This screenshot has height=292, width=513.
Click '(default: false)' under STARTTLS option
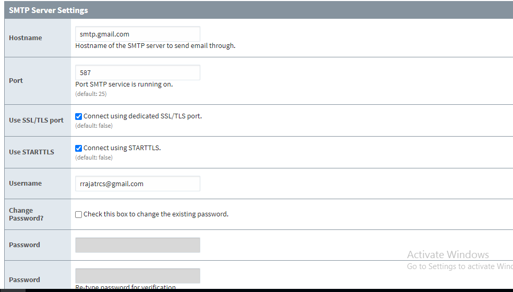[94, 157]
